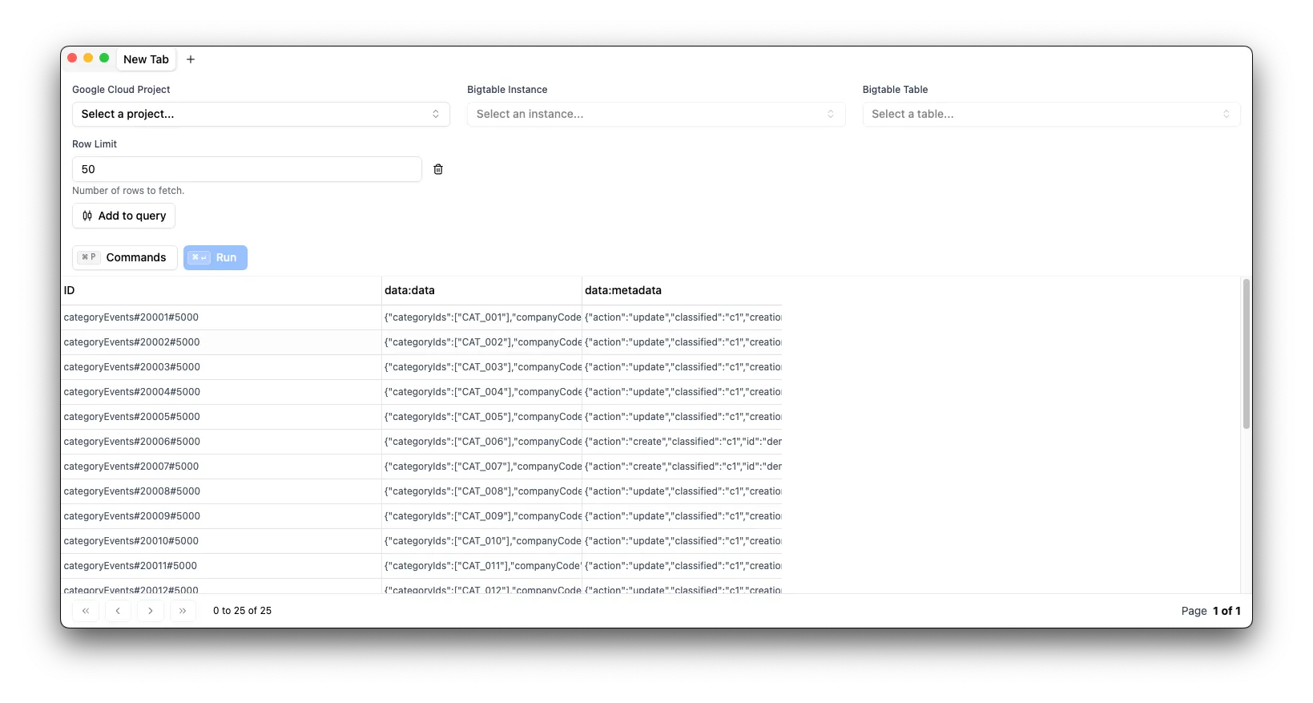Go to next page of results
Image resolution: width=1313 pixels, height=703 pixels.
point(151,611)
